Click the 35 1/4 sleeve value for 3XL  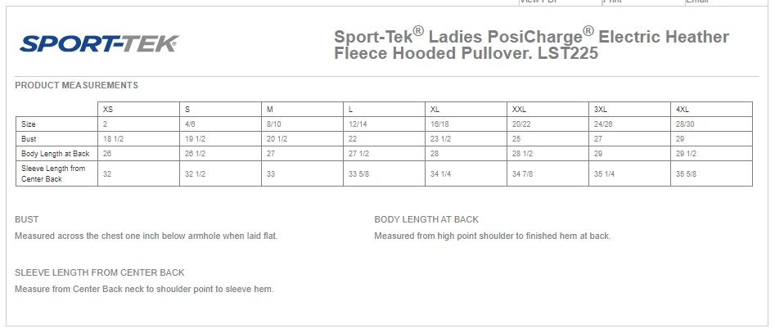coord(605,173)
